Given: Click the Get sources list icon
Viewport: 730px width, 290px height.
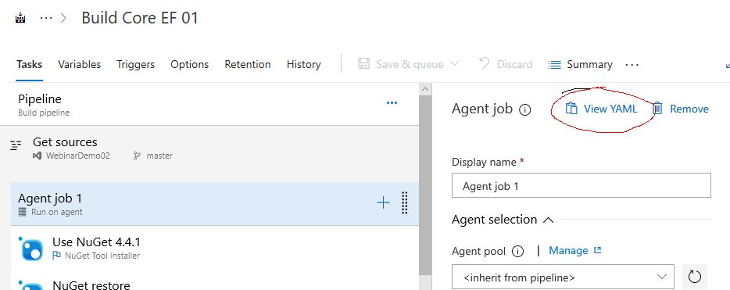Looking at the screenshot, I should click(16, 145).
